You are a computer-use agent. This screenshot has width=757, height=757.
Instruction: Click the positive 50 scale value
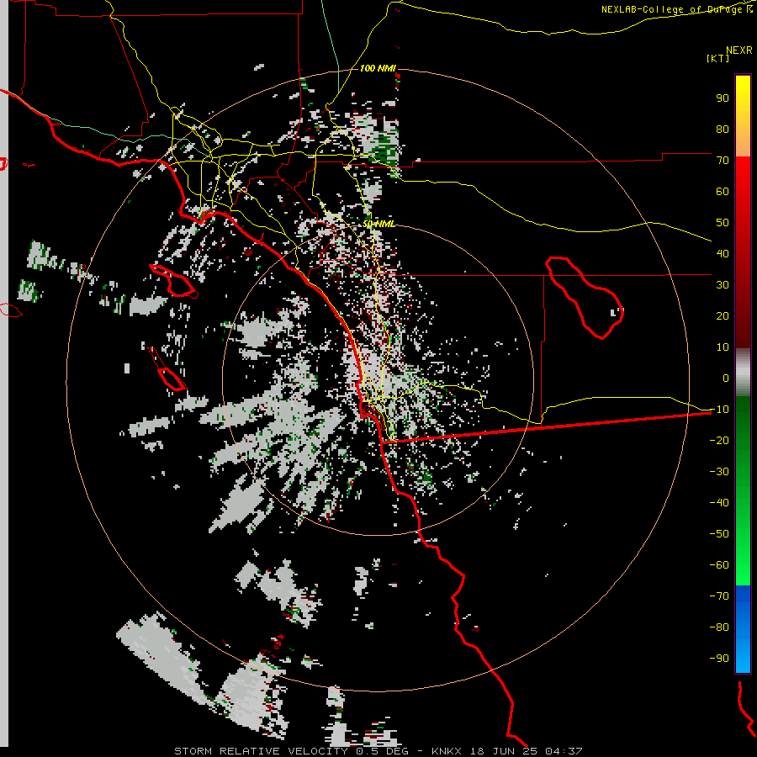coord(723,223)
